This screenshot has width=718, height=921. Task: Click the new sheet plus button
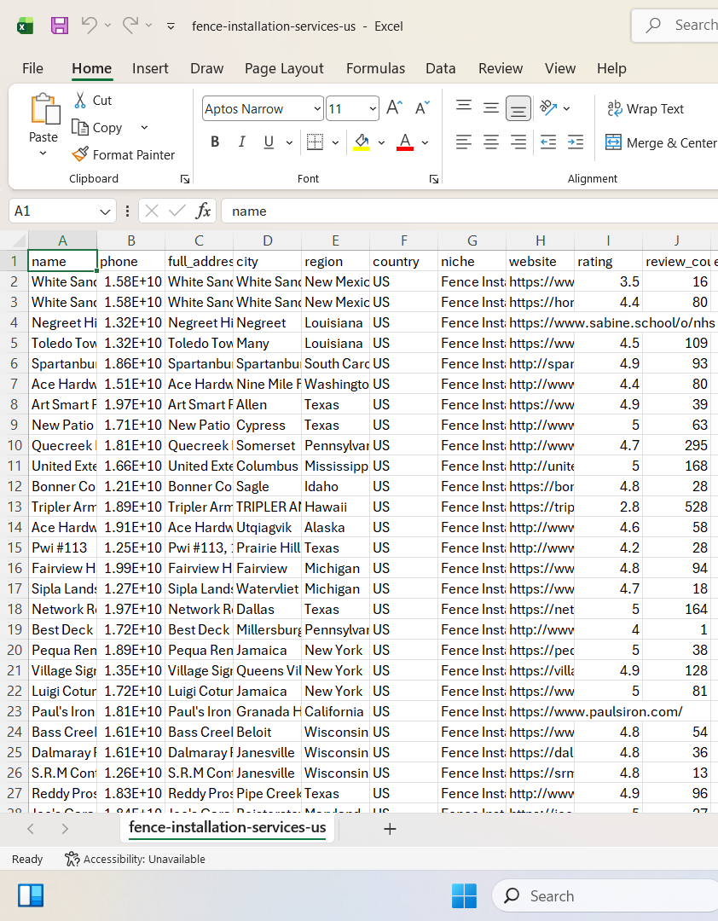tap(390, 829)
